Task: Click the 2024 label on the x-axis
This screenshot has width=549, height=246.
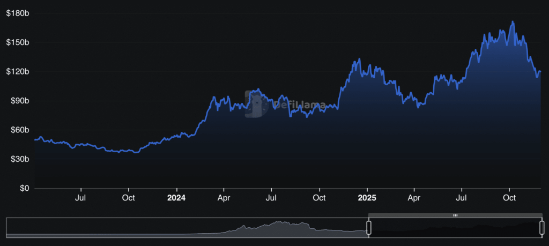Action: 176,198
